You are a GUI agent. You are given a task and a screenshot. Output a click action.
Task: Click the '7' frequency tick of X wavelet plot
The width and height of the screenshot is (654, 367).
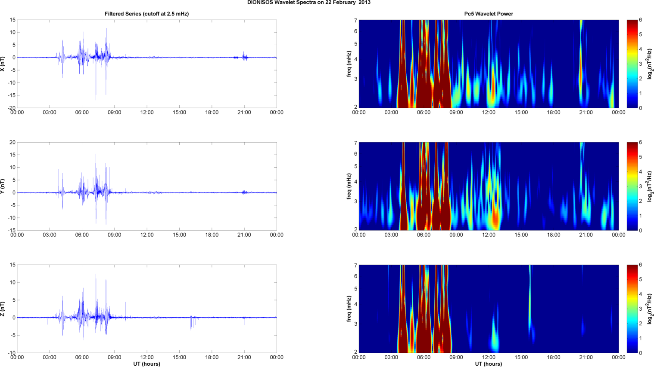[x=356, y=21]
